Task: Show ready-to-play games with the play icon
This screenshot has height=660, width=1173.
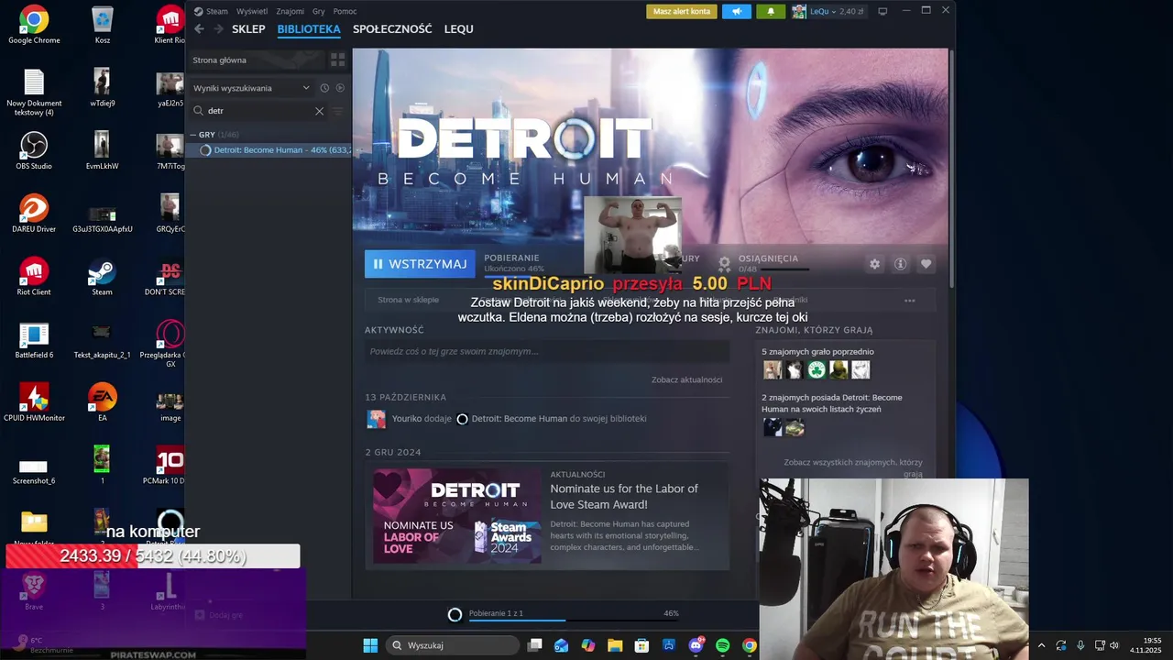Action: pyautogui.click(x=340, y=88)
